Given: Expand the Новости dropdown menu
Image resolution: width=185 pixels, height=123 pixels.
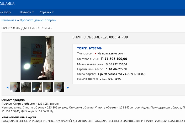Looking at the screenshot, I should point(27,12).
